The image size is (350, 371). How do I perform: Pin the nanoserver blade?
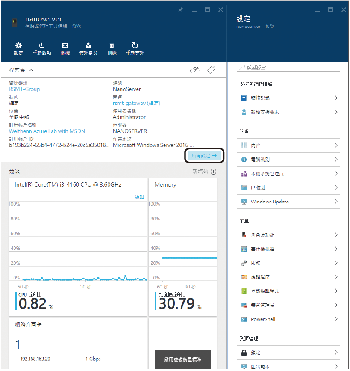(x=180, y=10)
